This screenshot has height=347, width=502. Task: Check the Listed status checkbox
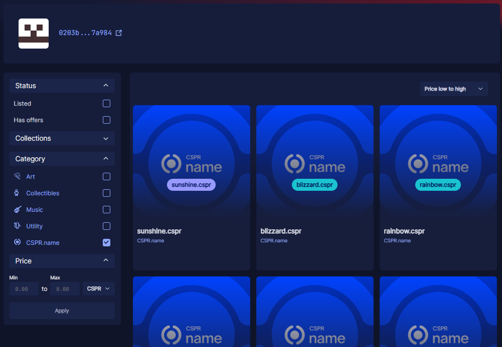click(107, 104)
